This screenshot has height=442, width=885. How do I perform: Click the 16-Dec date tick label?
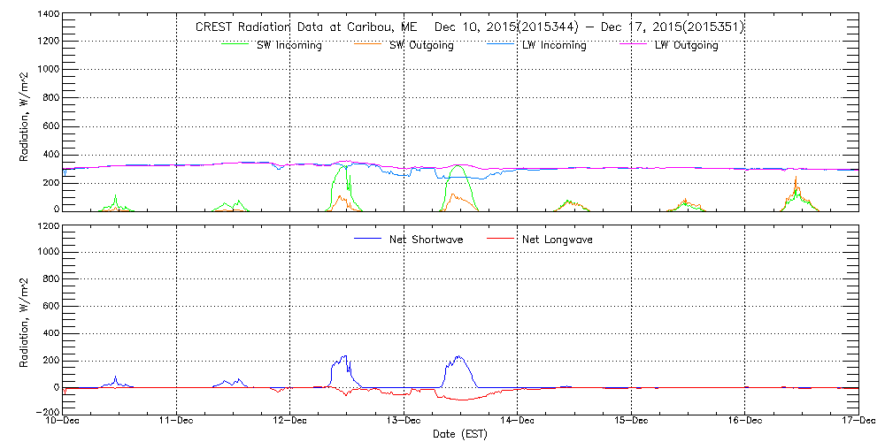744,422
